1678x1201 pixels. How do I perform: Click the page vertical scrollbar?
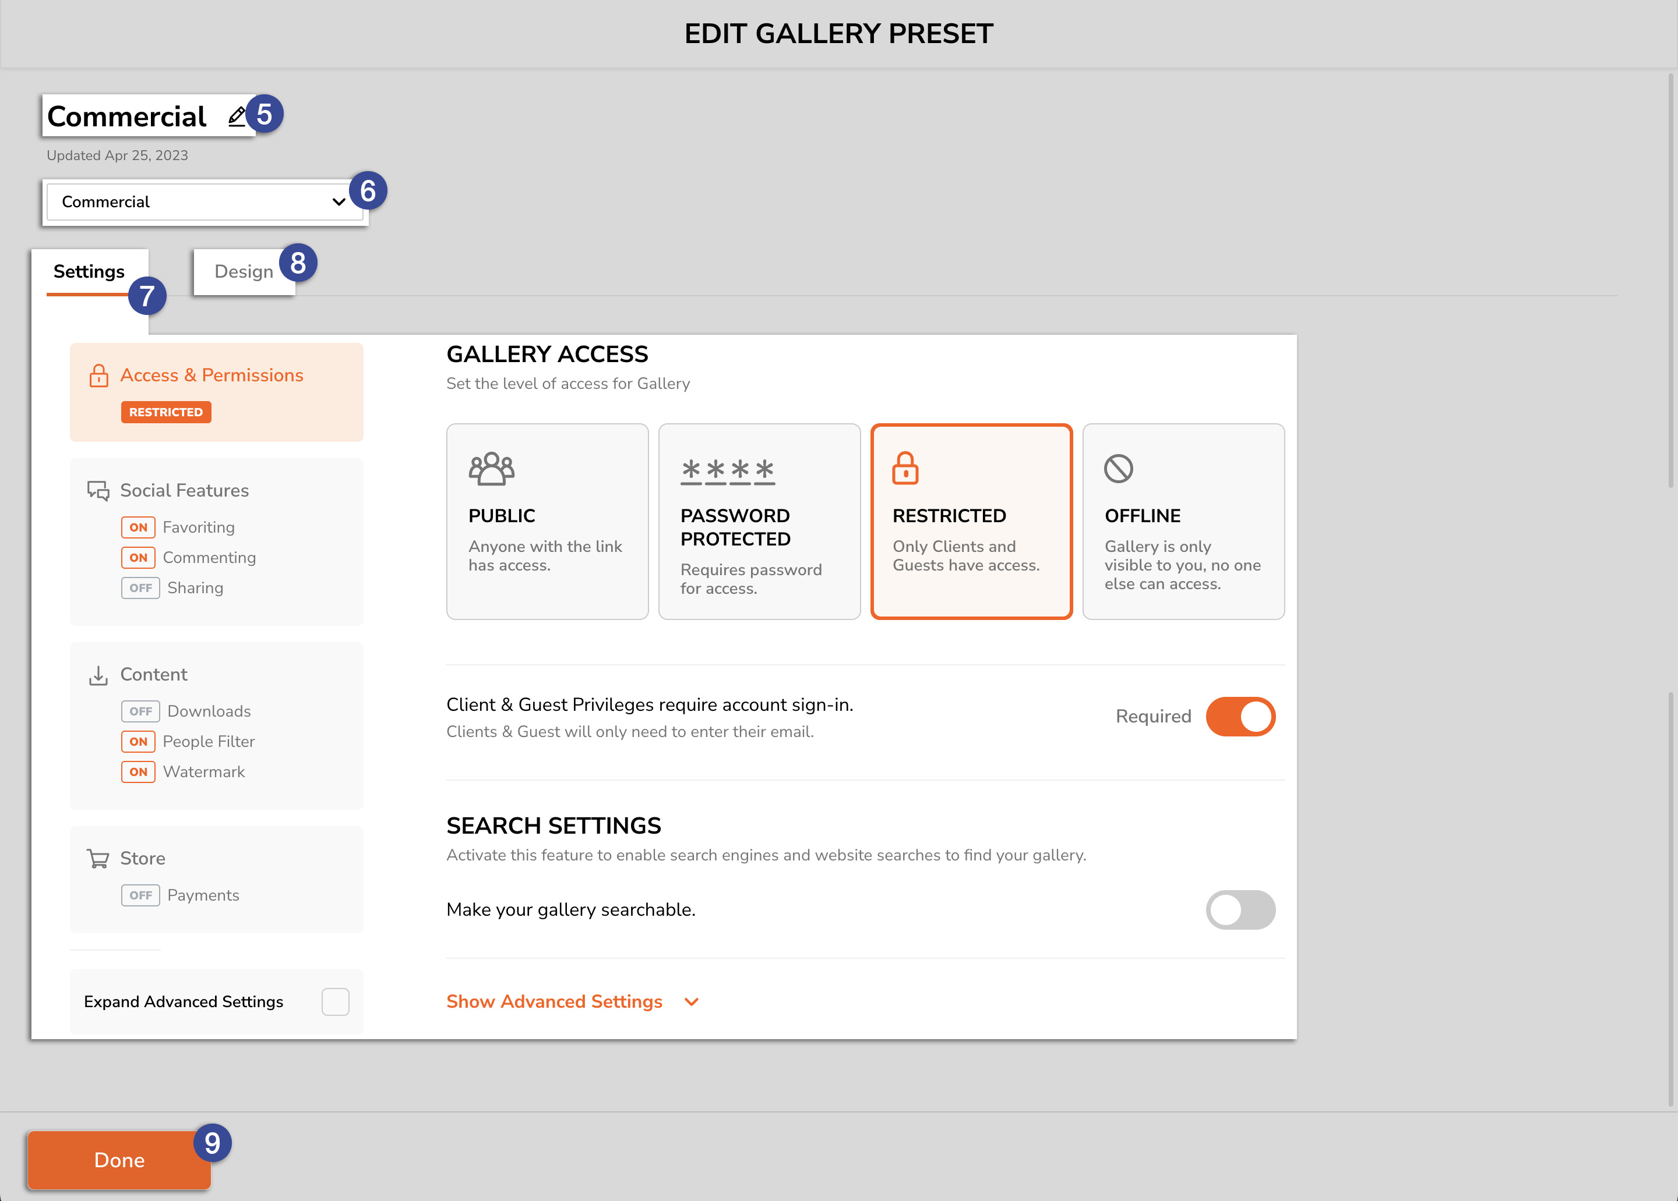[x=1670, y=281]
